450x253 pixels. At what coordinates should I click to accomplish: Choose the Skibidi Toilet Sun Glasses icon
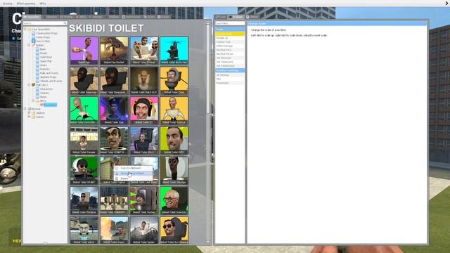coord(174,230)
